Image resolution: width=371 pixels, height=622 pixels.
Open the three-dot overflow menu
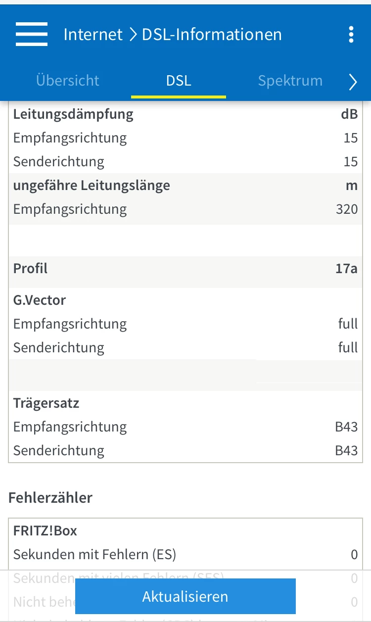pos(351,35)
